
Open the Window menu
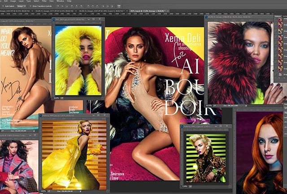pyautogui.click(x=60, y=1)
